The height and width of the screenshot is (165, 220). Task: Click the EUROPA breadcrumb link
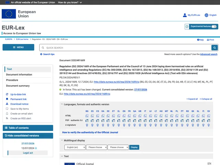[9, 39]
